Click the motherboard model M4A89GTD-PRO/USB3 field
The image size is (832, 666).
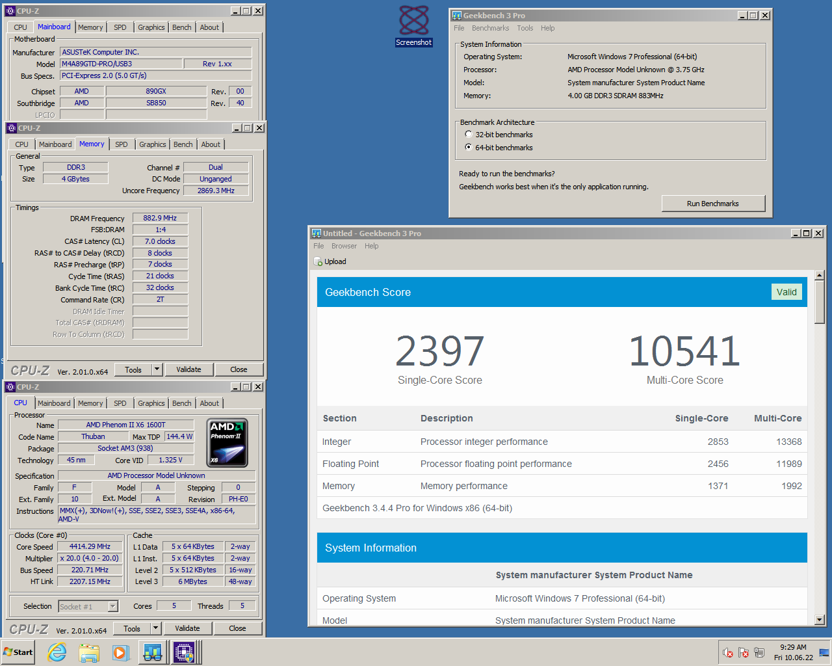pos(121,64)
